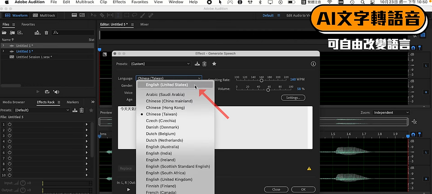Select the Razor tool in toolbar
This screenshot has height=194, width=432.
tap(102, 15)
